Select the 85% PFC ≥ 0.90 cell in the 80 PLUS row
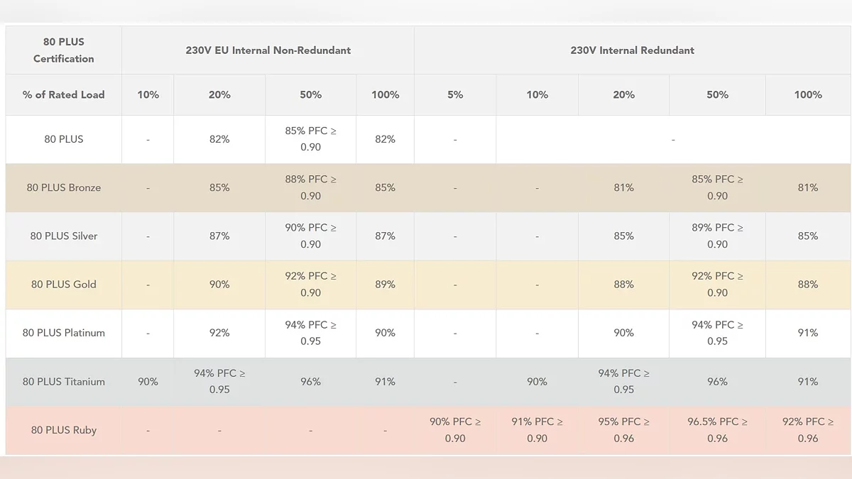This screenshot has height=479, width=852. click(x=311, y=139)
